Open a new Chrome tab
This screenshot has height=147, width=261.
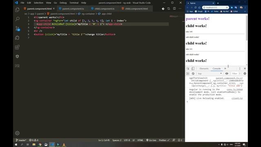218,3
